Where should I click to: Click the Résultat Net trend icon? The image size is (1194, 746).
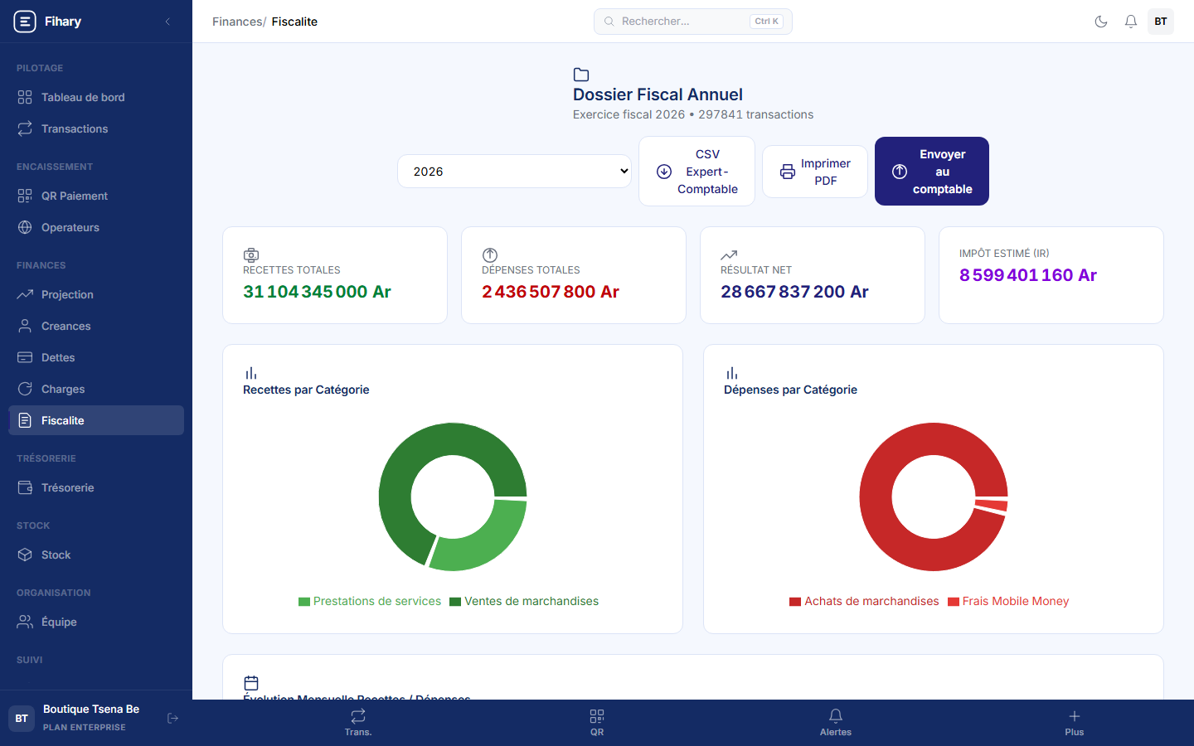pos(729,255)
